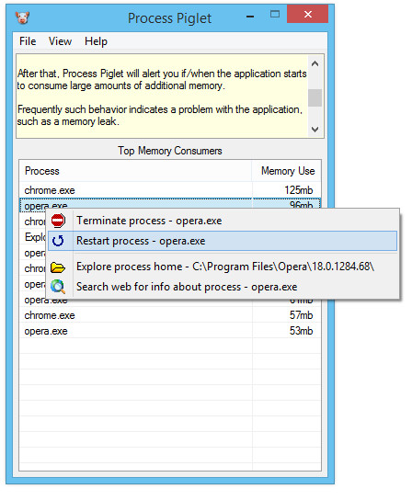412x500 pixels.
Task: Click the 53mb memory value
Action: click(301, 331)
